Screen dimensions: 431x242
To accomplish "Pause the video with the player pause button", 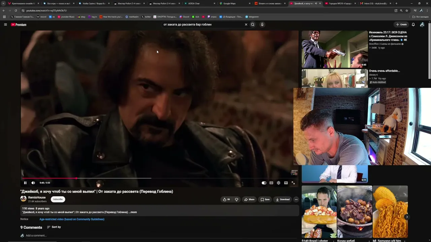I will tap(25, 183).
